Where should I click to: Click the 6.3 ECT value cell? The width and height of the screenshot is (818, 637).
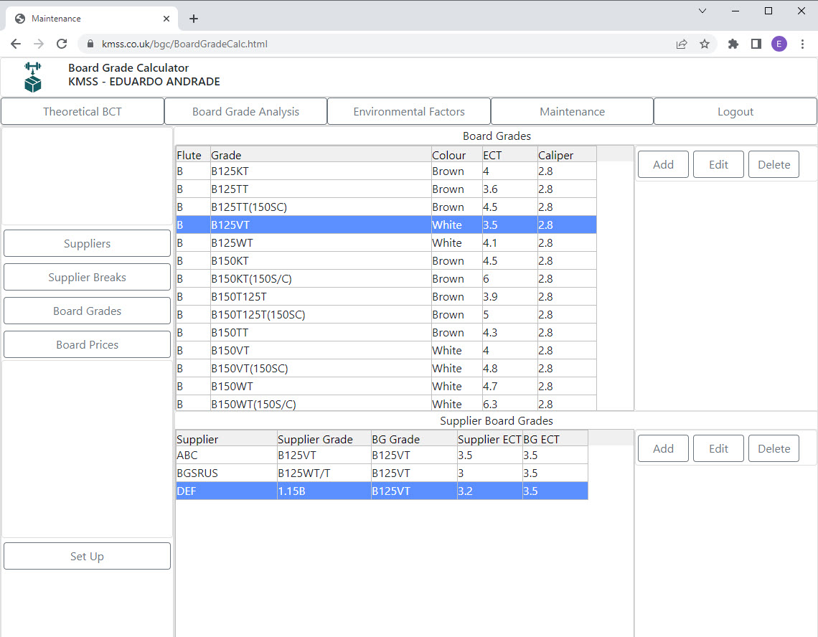tap(509, 404)
